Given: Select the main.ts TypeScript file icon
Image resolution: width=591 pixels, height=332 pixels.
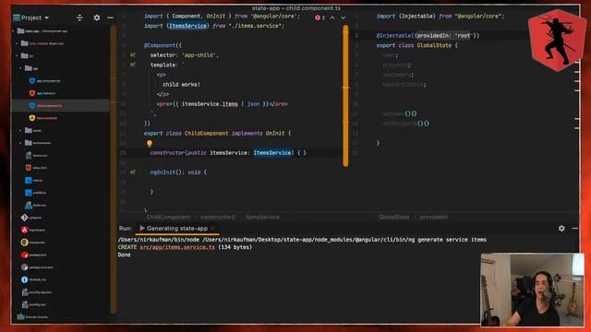Looking at the screenshot, I should tap(29, 180).
